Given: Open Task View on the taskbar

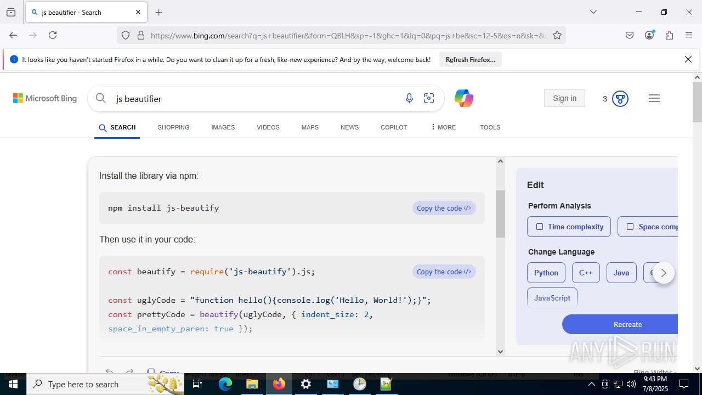Looking at the screenshot, I should pos(197,384).
